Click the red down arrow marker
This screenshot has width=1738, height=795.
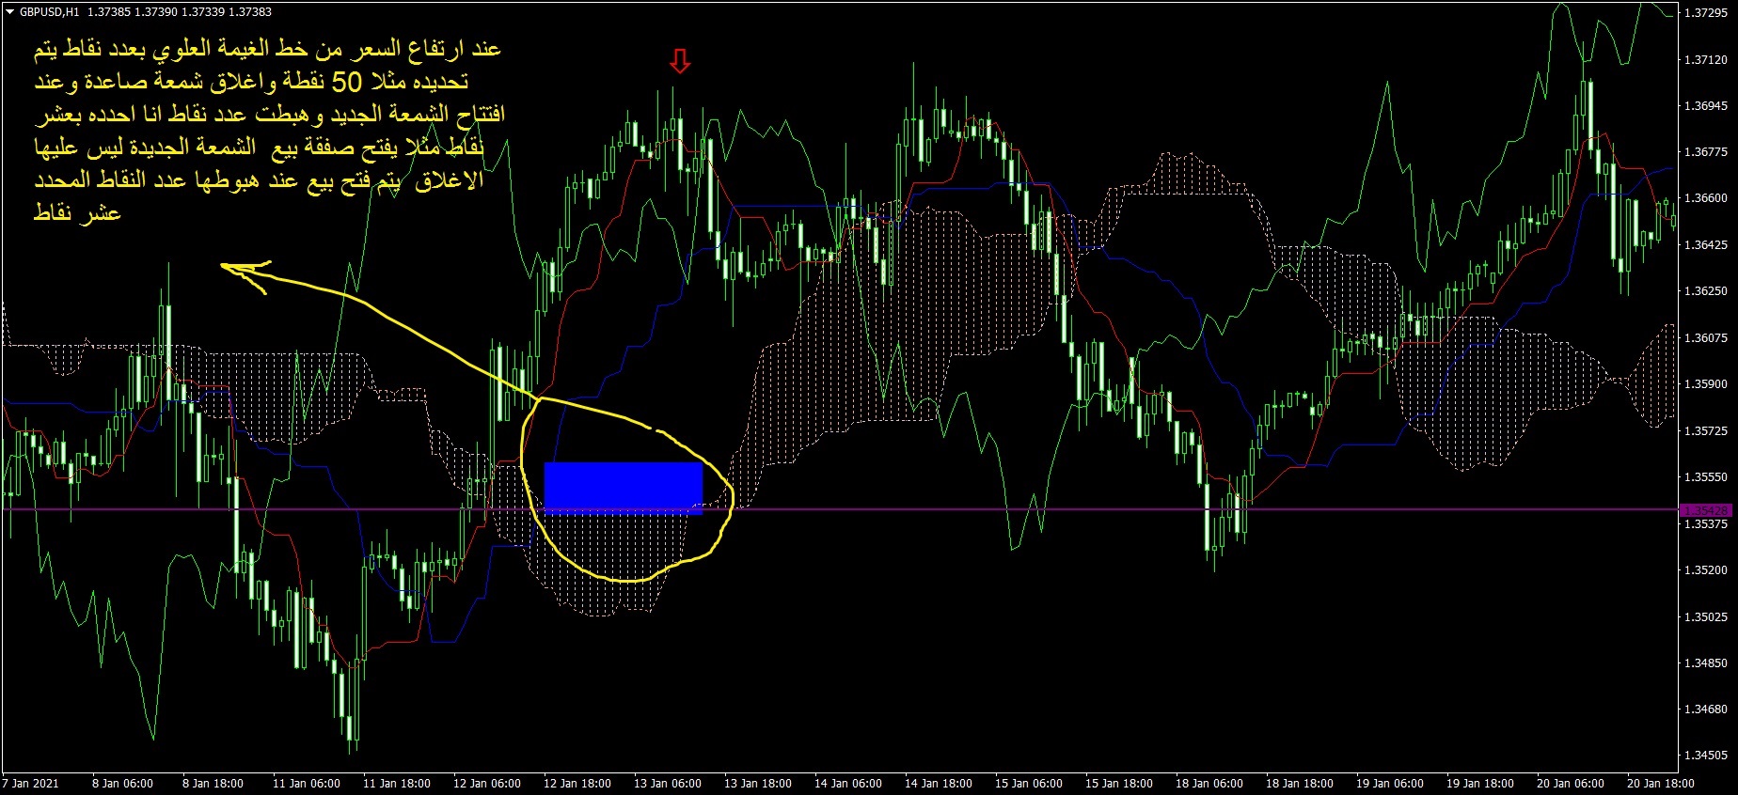tap(679, 62)
